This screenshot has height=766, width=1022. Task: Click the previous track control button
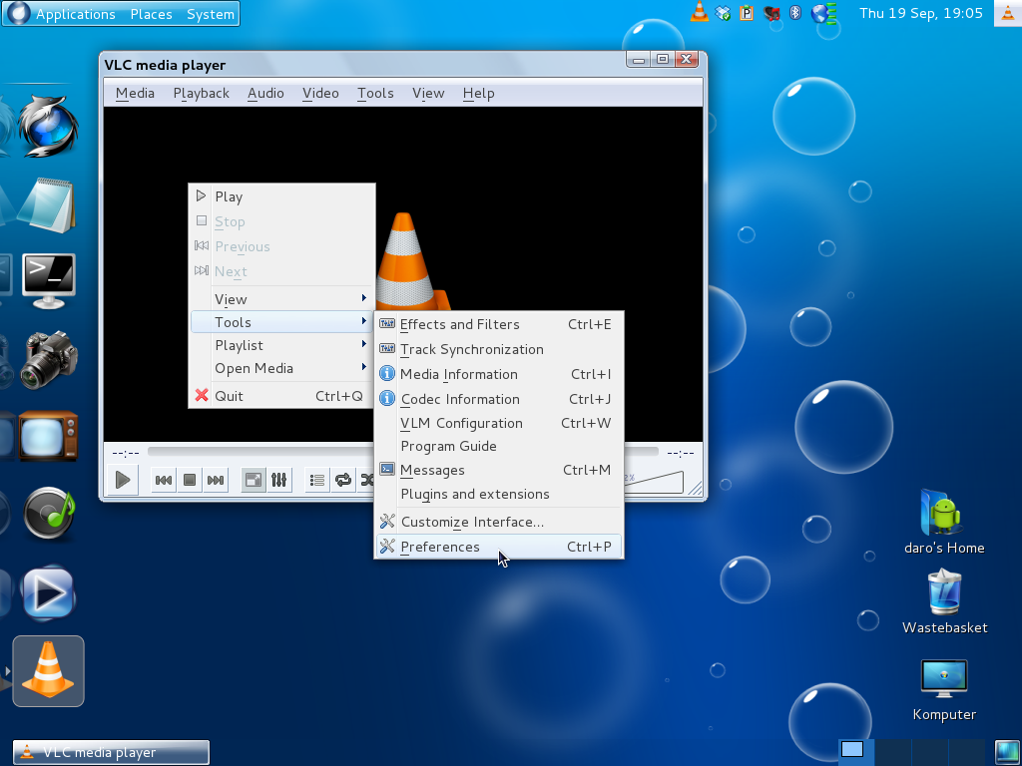163,481
